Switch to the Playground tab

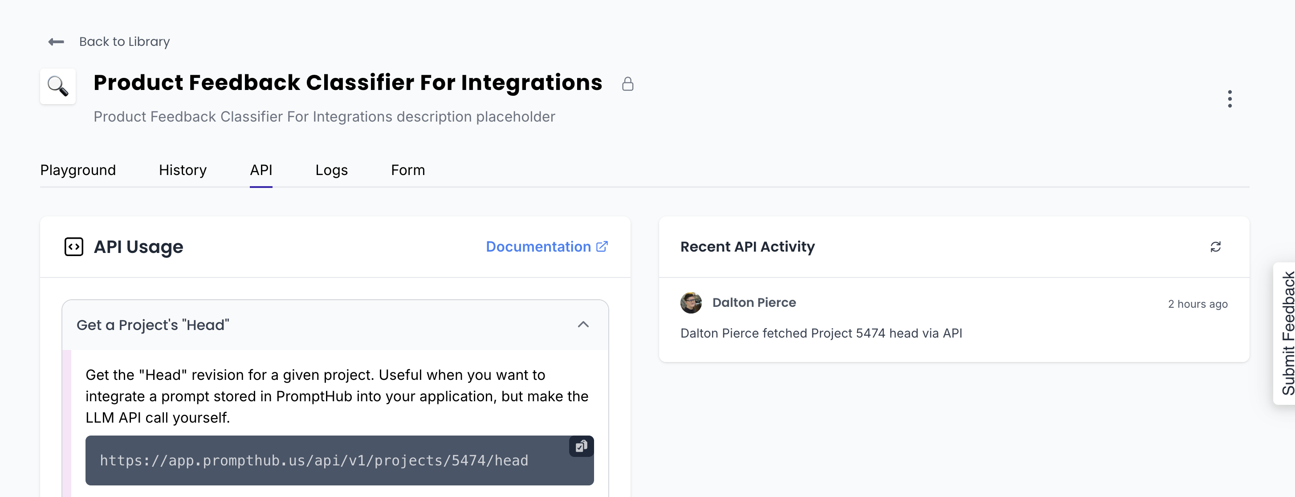pyautogui.click(x=78, y=170)
